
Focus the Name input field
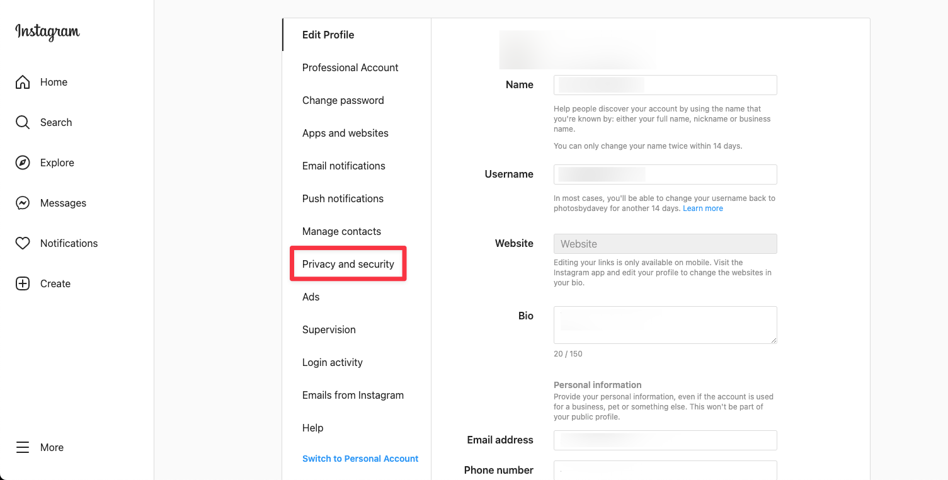(665, 85)
